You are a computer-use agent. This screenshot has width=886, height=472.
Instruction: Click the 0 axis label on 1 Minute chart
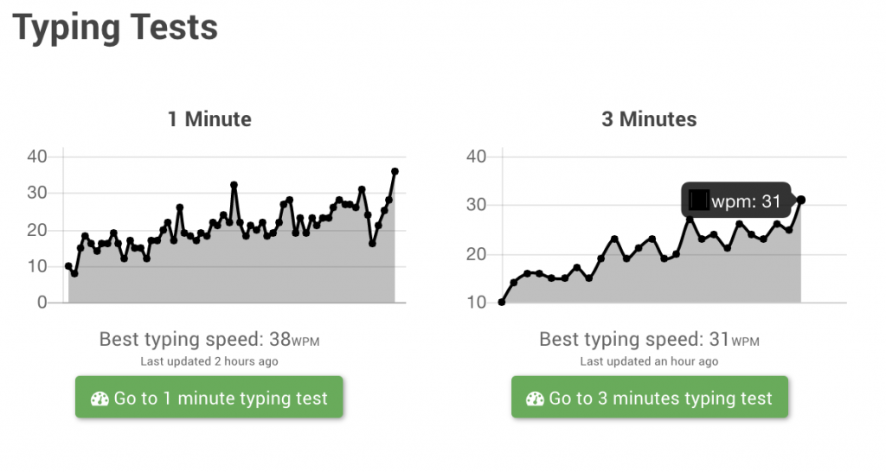41,303
